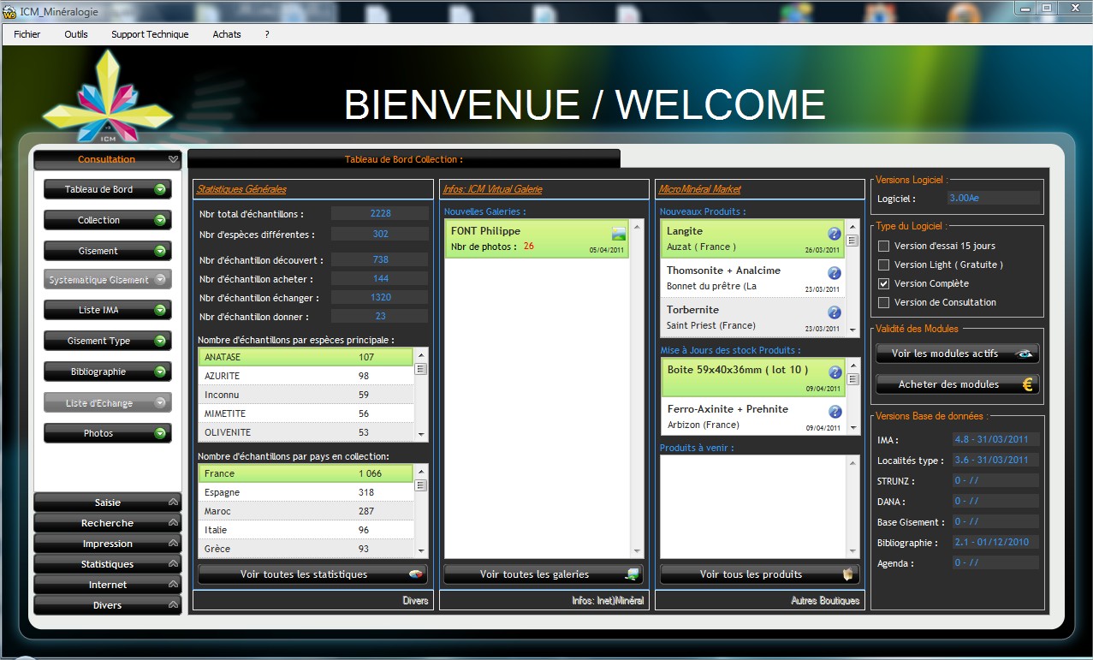Click Voir toutes les galeries button
This screenshot has width=1093, height=660.
click(543, 574)
